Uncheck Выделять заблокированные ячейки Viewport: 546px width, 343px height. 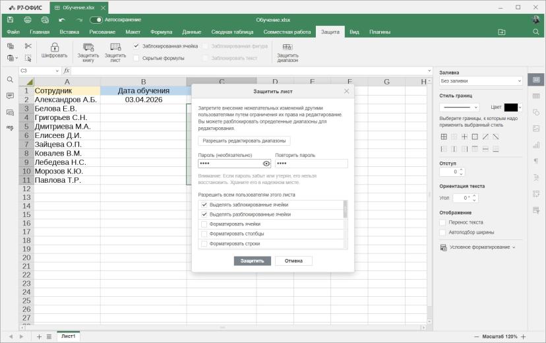point(204,204)
